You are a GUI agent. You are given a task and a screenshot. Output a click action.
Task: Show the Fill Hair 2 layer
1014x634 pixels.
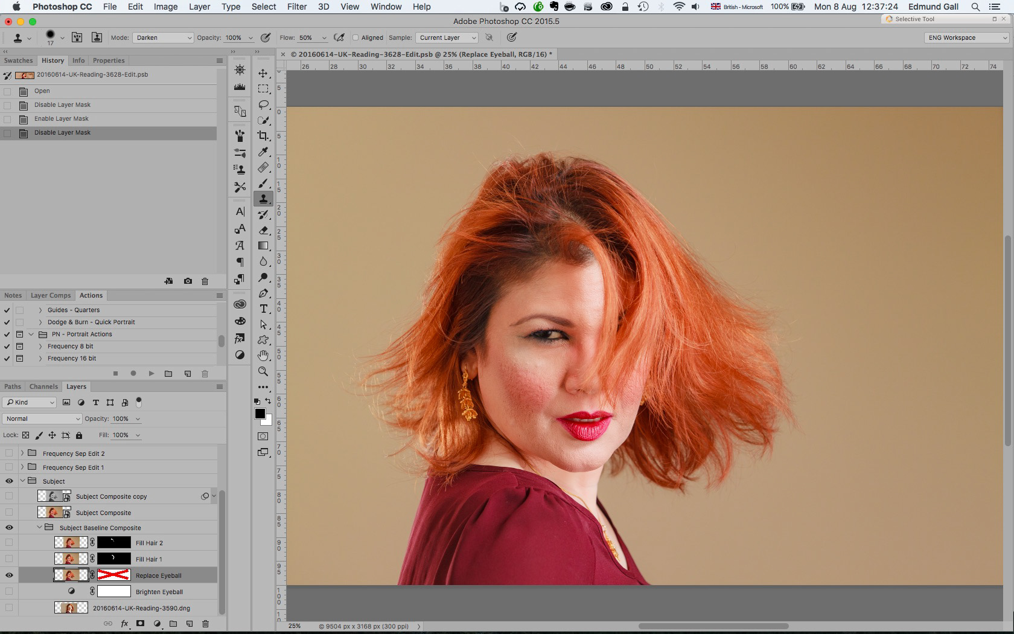click(x=9, y=543)
